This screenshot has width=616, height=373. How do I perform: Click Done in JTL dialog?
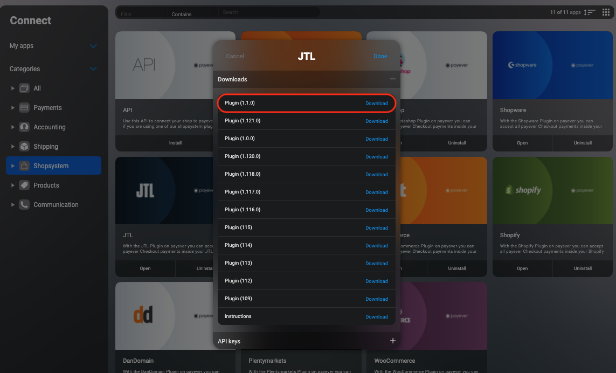(380, 56)
